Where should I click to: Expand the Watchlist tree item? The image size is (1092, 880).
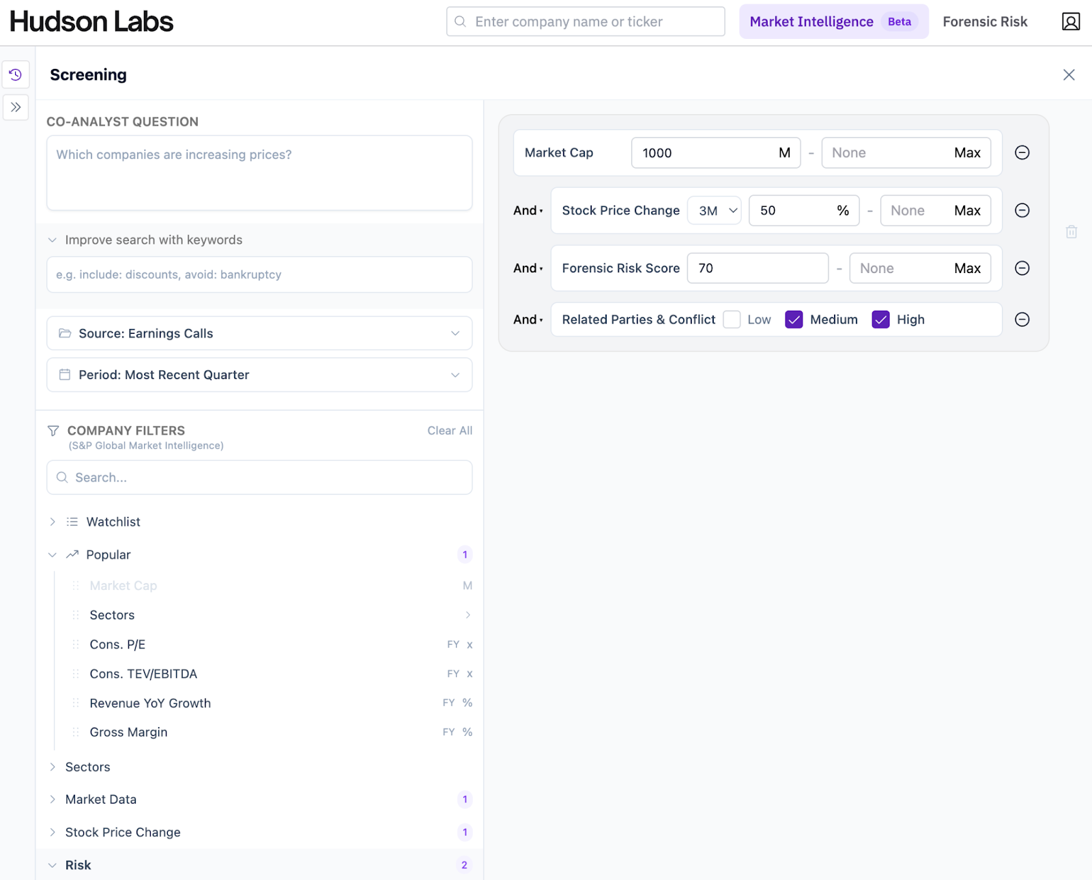click(53, 522)
